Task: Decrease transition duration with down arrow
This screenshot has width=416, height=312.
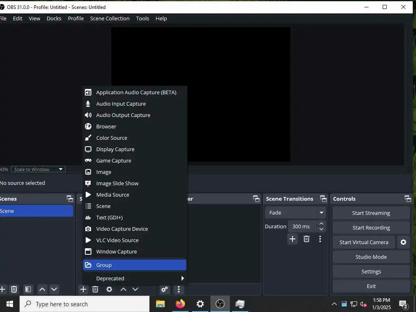Action: [321, 229]
